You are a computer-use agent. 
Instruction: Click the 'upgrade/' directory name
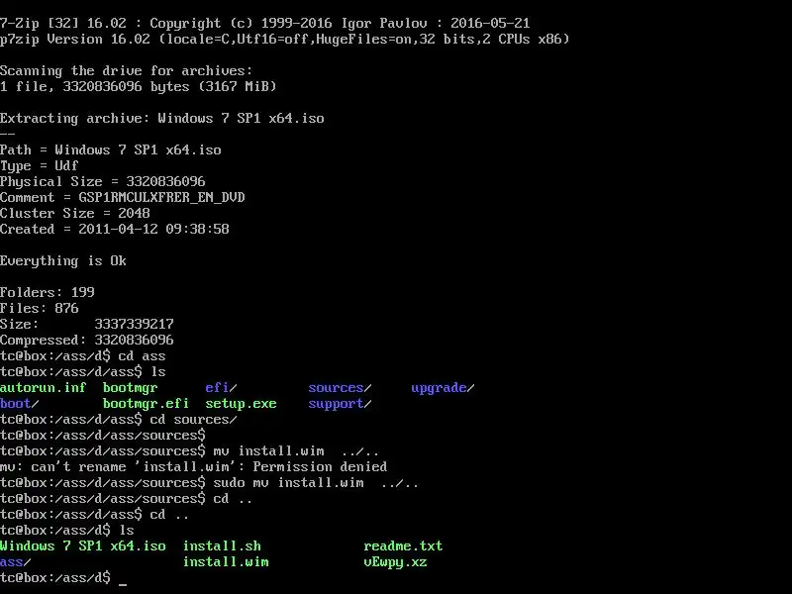443,388
